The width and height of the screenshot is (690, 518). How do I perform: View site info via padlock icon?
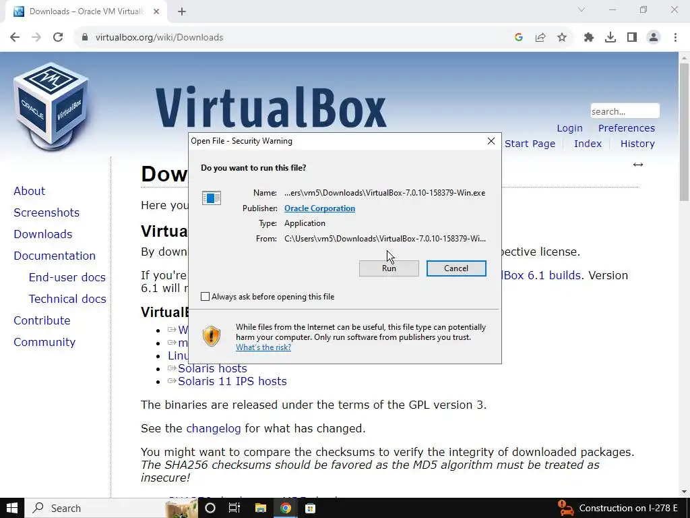tap(85, 38)
